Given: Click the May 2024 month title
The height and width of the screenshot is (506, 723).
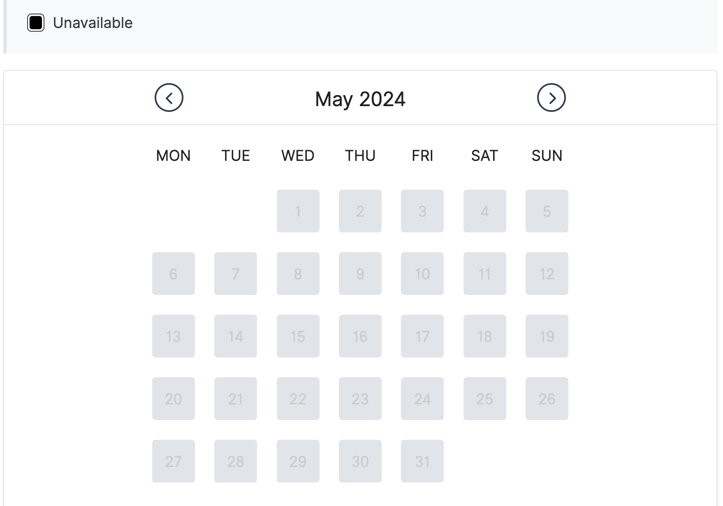Looking at the screenshot, I should 360,99.
